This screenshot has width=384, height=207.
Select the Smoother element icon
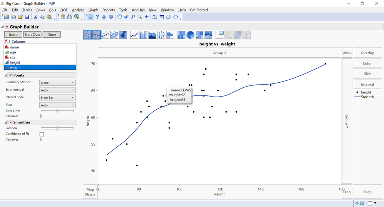pos(96,35)
